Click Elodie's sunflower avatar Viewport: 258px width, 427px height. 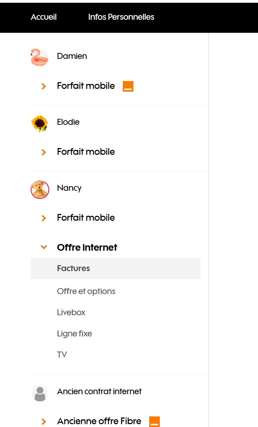[39, 123]
